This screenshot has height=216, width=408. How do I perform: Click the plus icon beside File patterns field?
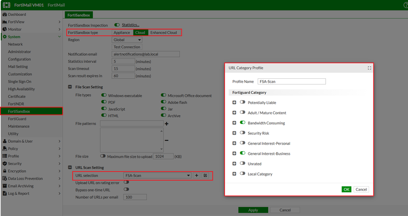167,124
